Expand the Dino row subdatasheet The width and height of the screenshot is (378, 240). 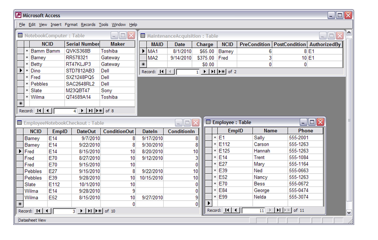click(27, 71)
